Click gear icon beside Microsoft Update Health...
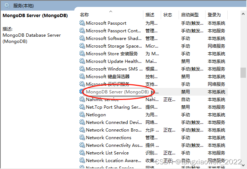 point(82,61)
